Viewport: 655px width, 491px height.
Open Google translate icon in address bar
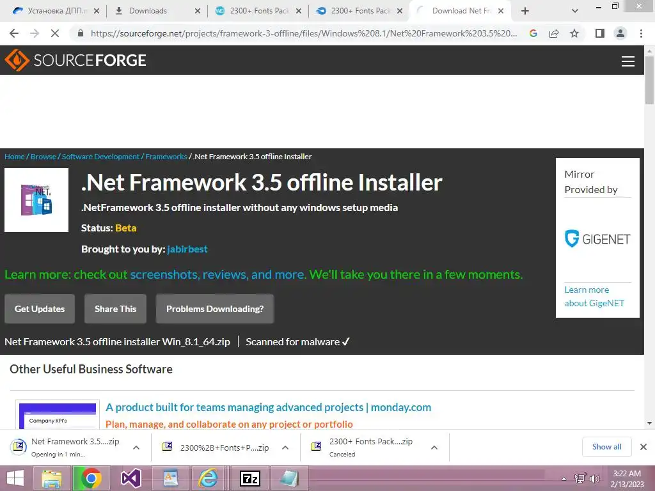533,33
